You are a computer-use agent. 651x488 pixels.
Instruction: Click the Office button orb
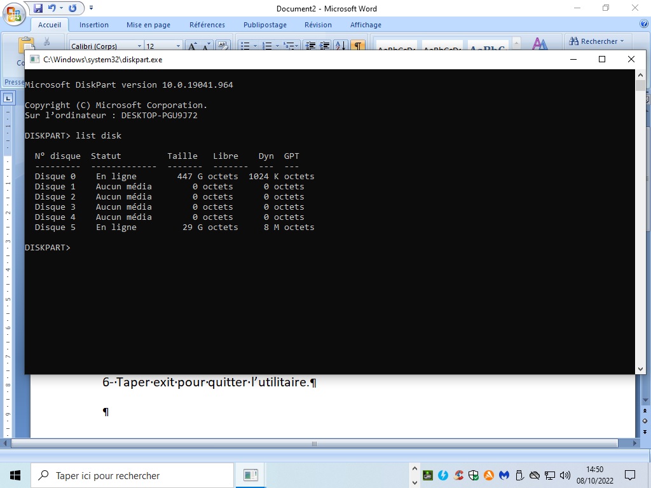[14, 13]
